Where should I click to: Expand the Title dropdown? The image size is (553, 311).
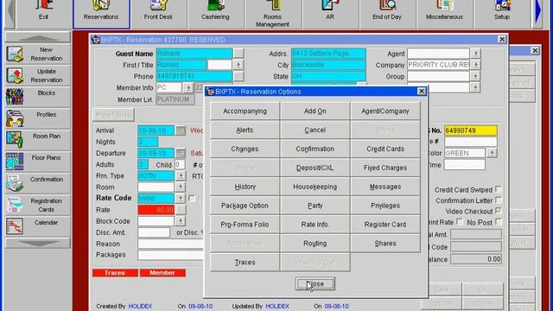click(x=238, y=65)
